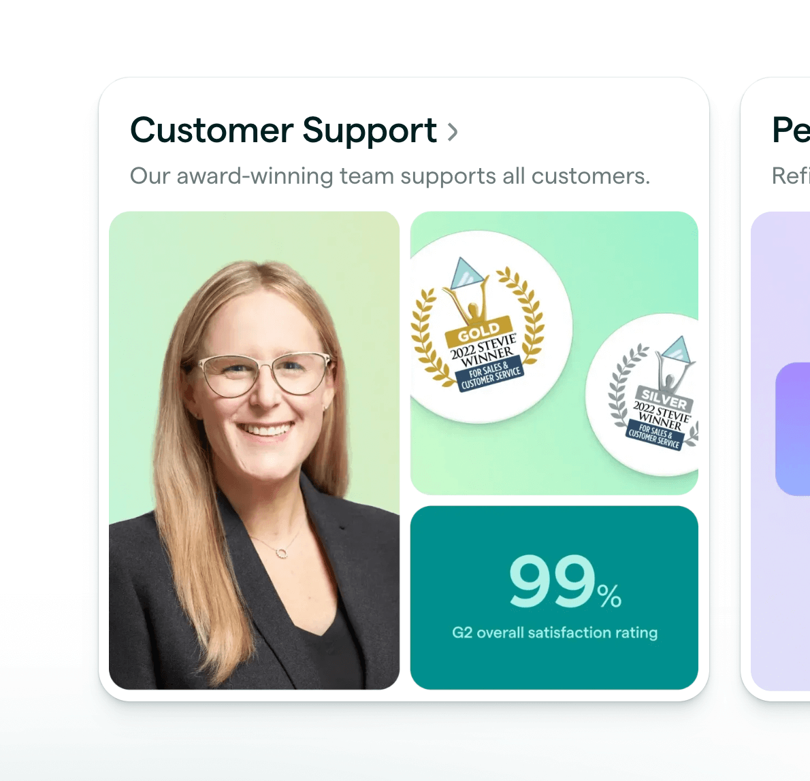This screenshot has height=781, width=810.
Task: Click the 'Pe' heading of the next card
Action: (x=791, y=130)
